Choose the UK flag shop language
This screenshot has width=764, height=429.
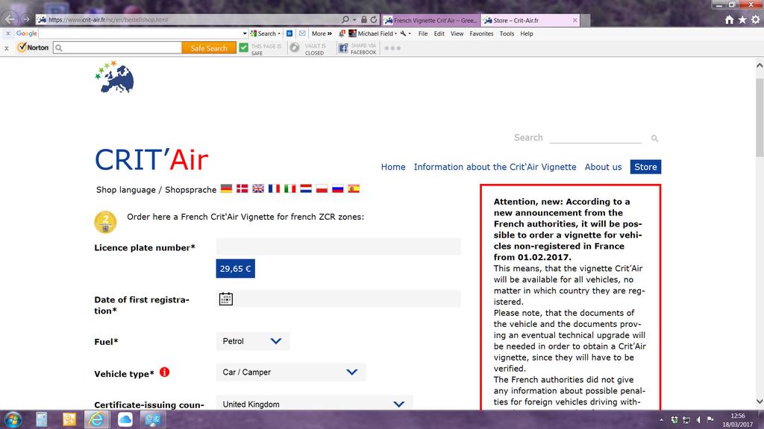(258, 189)
